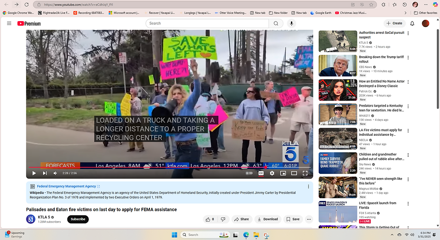The width and height of the screenshot is (440, 240).
Task: Enter full screen mode
Action: (305, 173)
